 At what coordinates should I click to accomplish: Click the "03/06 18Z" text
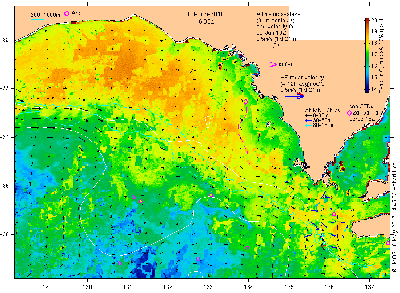click(362, 119)
